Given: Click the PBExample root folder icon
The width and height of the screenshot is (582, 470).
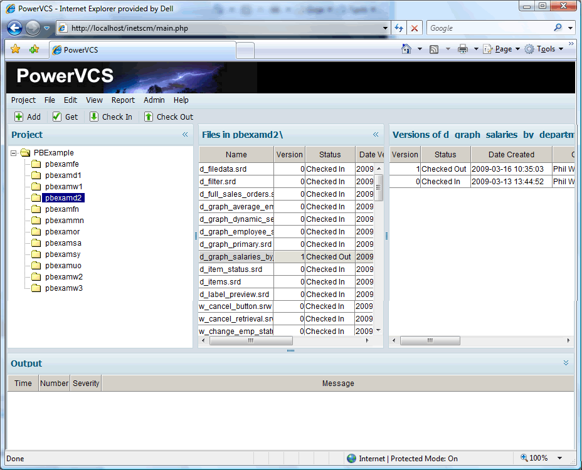Looking at the screenshot, I should 25,152.
